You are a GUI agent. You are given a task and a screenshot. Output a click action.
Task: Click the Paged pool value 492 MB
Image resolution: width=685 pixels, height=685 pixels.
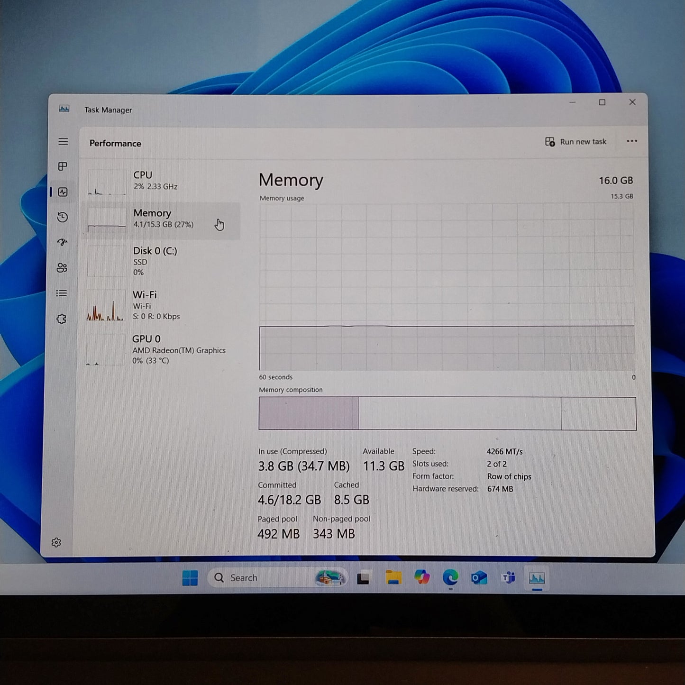[279, 534]
